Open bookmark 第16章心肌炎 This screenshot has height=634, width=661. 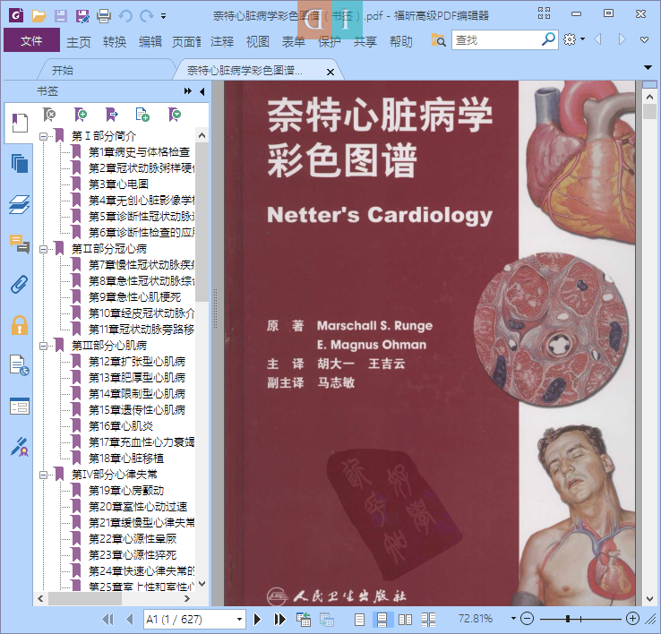pos(121,426)
